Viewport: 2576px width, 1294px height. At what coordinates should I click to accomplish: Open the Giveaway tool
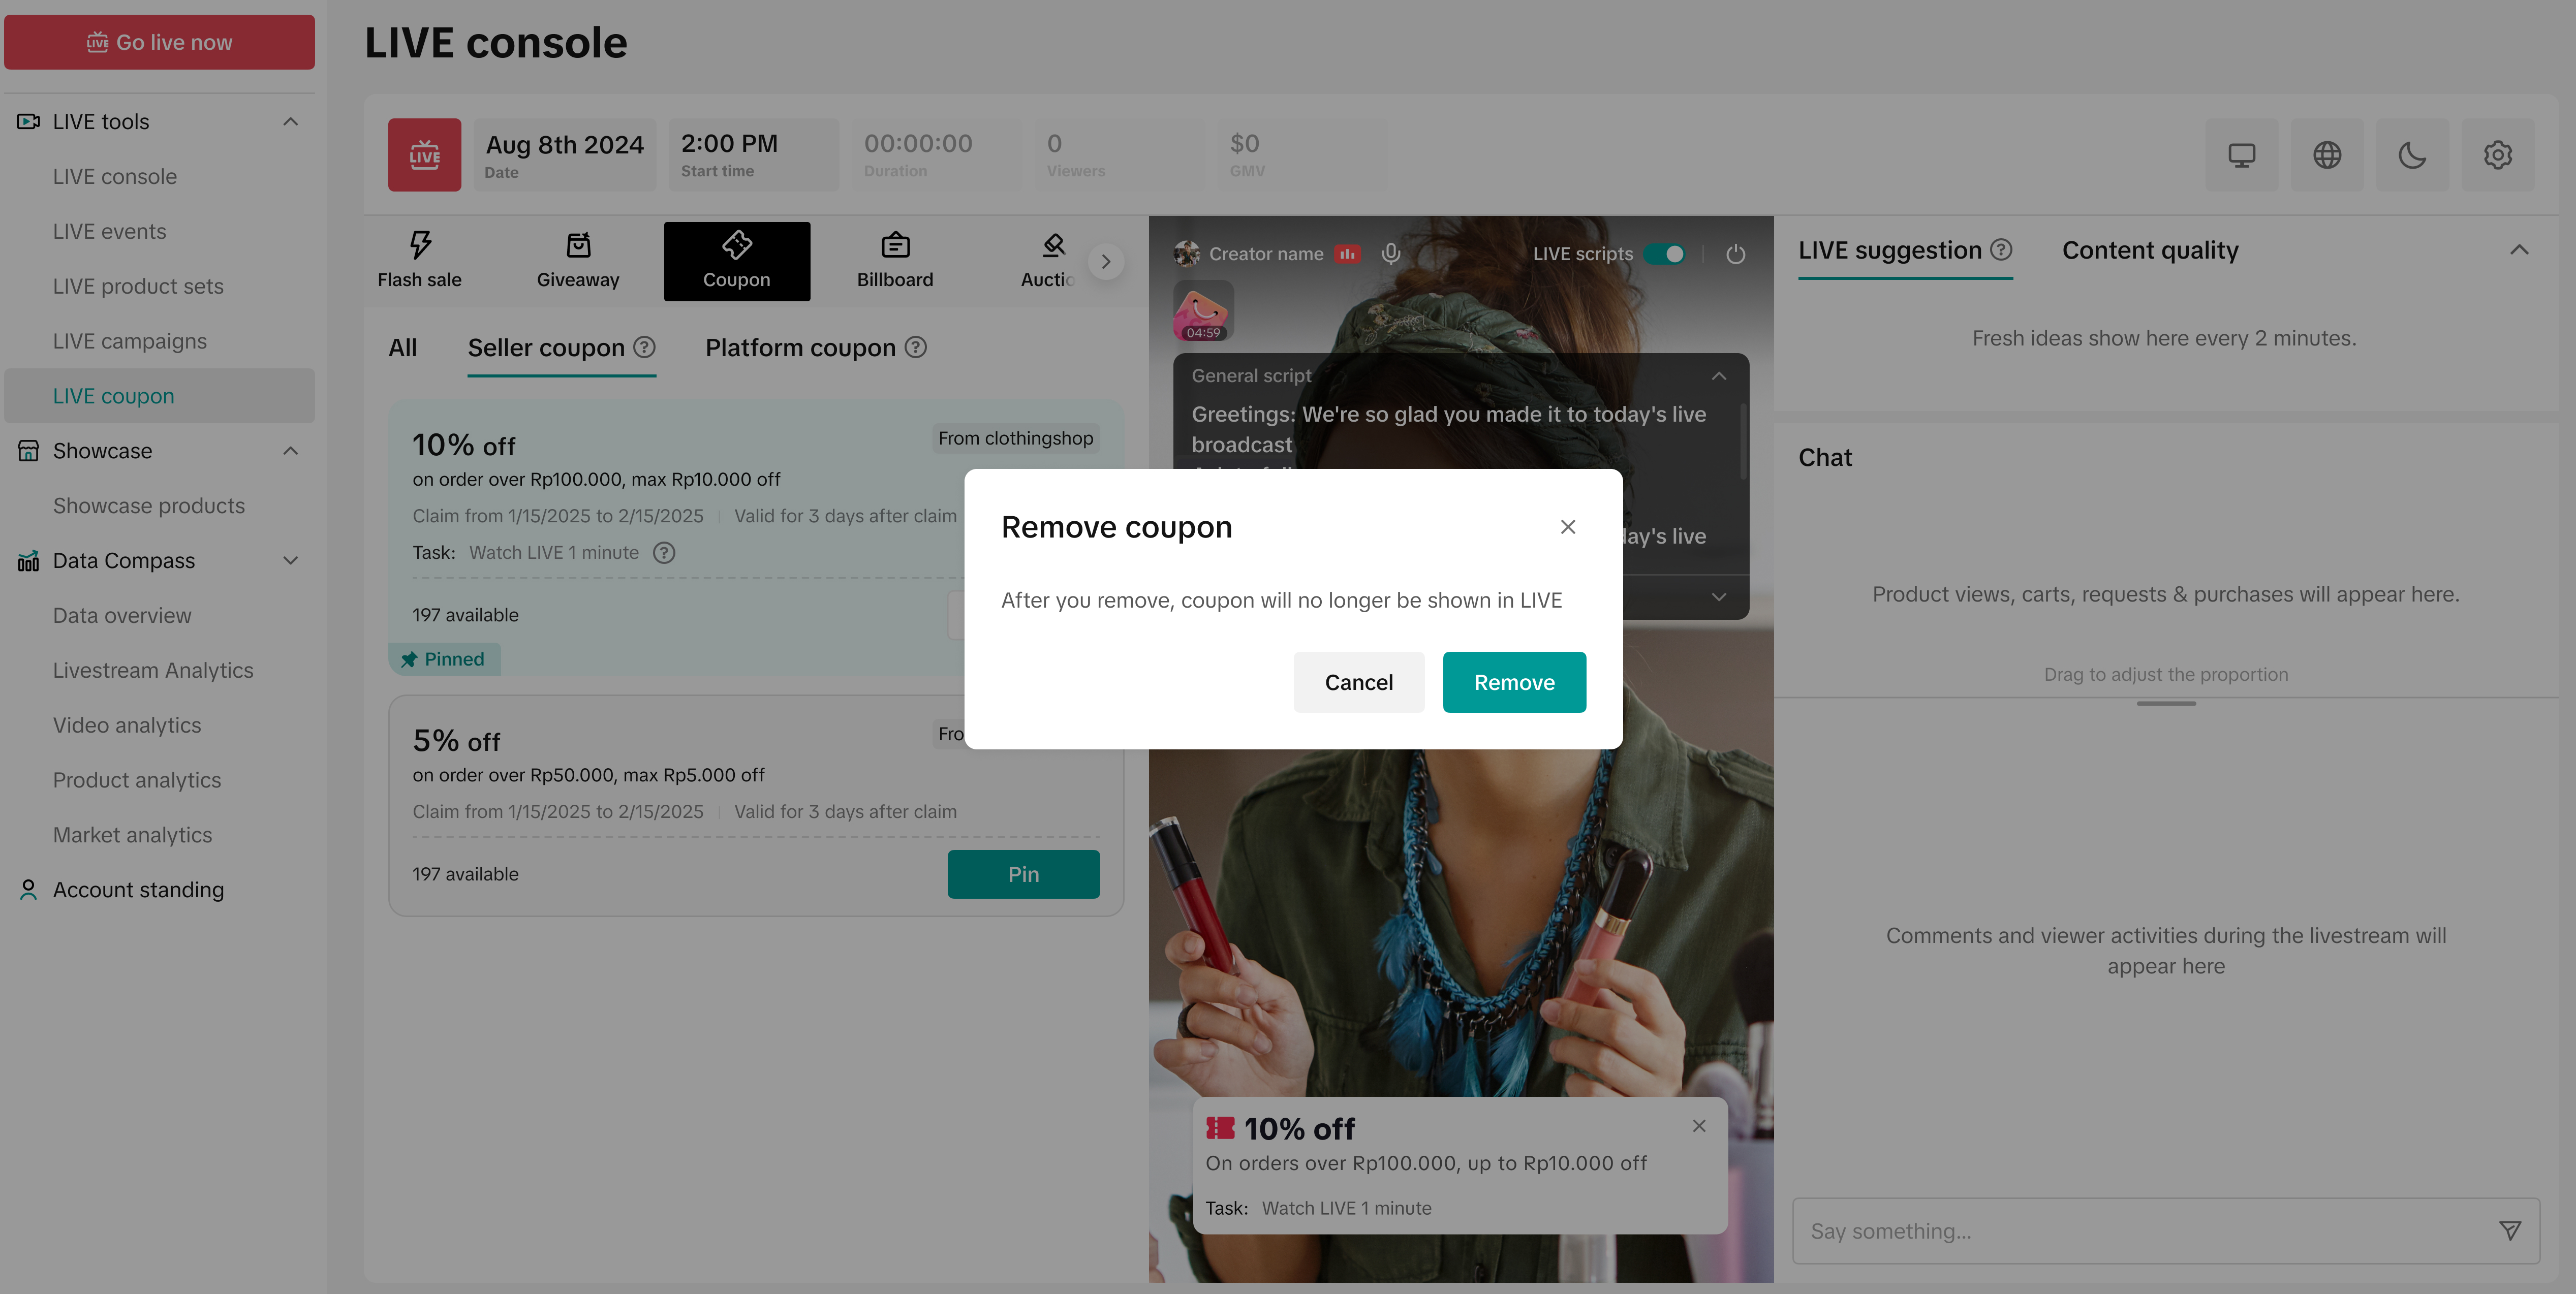(577, 260)
